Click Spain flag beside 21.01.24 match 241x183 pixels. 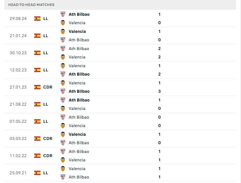37,36
